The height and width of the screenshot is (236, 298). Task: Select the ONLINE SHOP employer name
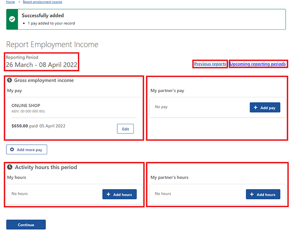click(26, 105)
